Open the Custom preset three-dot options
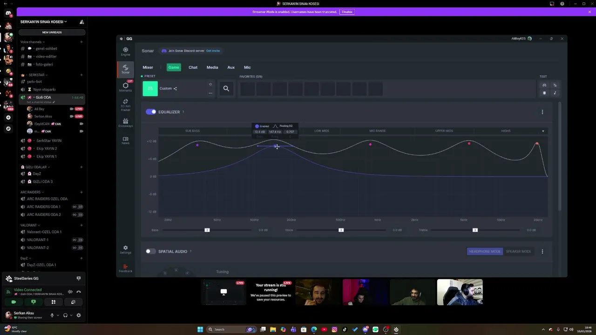Viewport: 596px width, 335px height. 210,93
